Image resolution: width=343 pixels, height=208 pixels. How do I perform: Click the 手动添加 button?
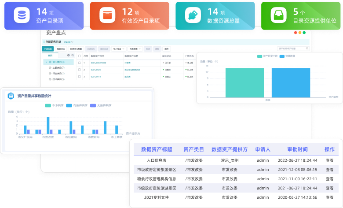[48, 48]
